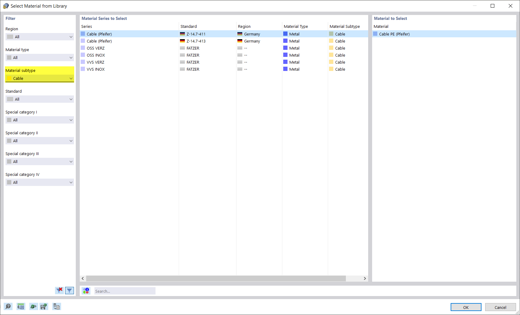Click color swatch beside OSS VERZ series
Screen dimensions: 520x315
point(83,48)
